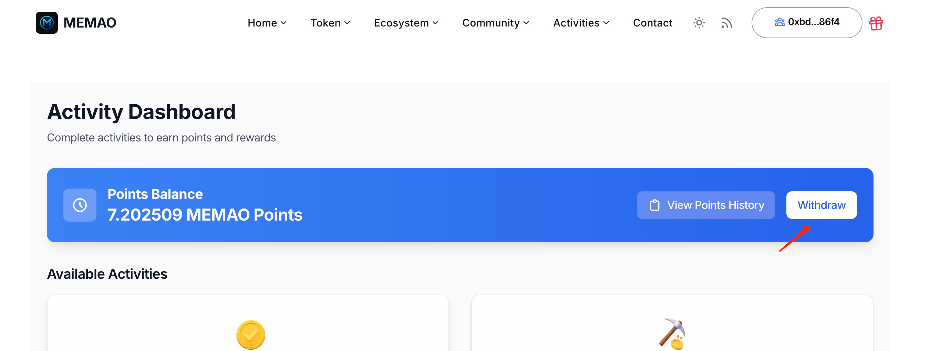Click the gold checkmark coin icon
Screen dimensions: 930x351
pos(250,335)
